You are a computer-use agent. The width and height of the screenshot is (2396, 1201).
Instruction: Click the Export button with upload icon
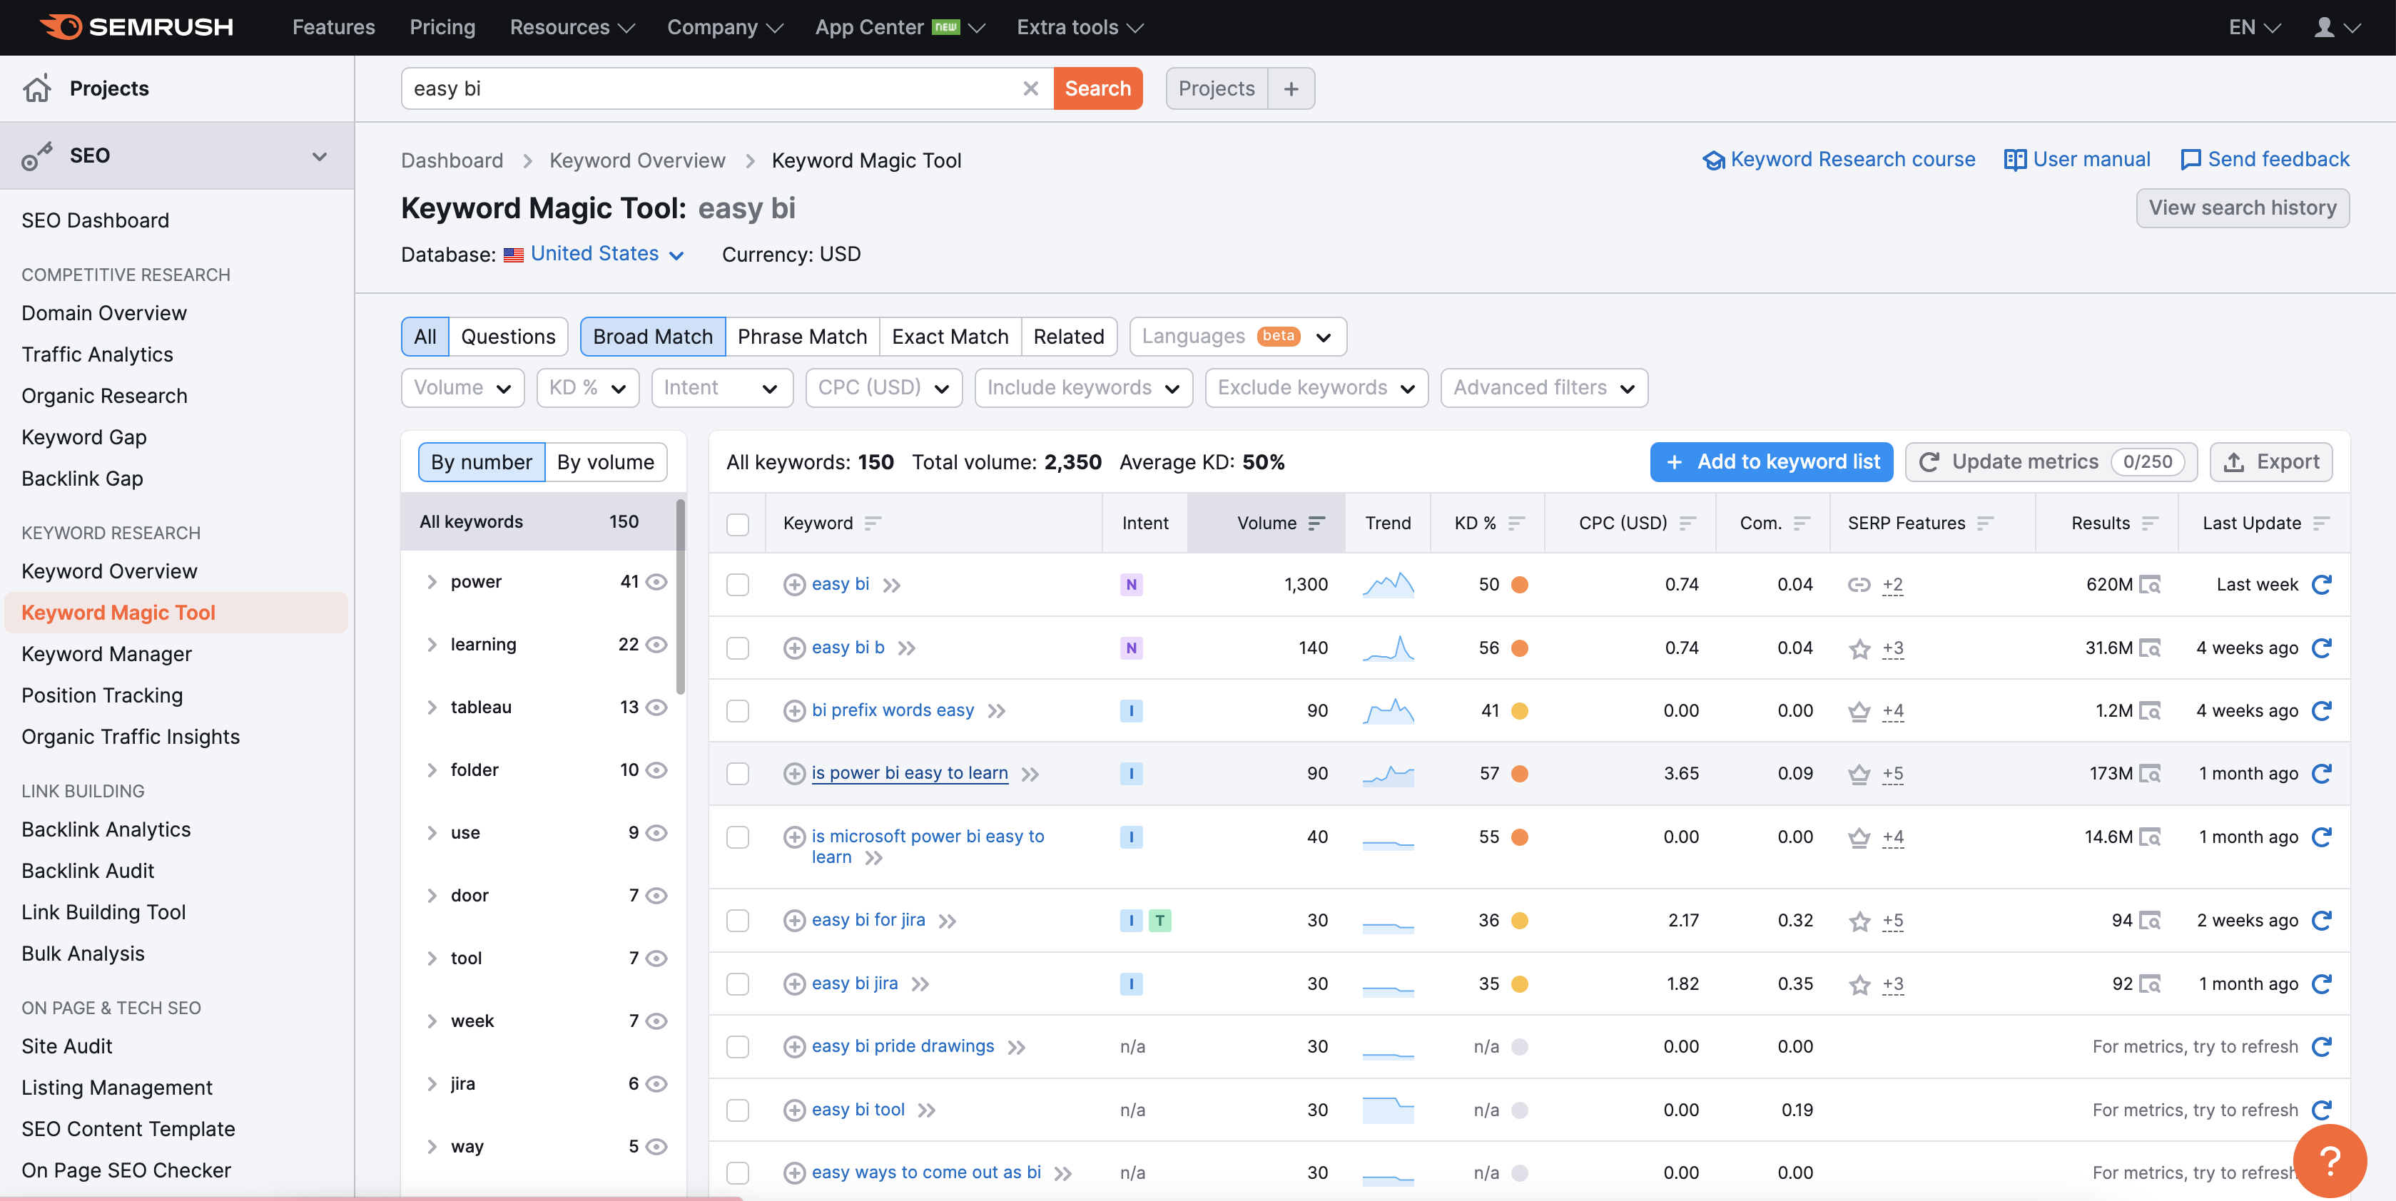point(2271,462)
